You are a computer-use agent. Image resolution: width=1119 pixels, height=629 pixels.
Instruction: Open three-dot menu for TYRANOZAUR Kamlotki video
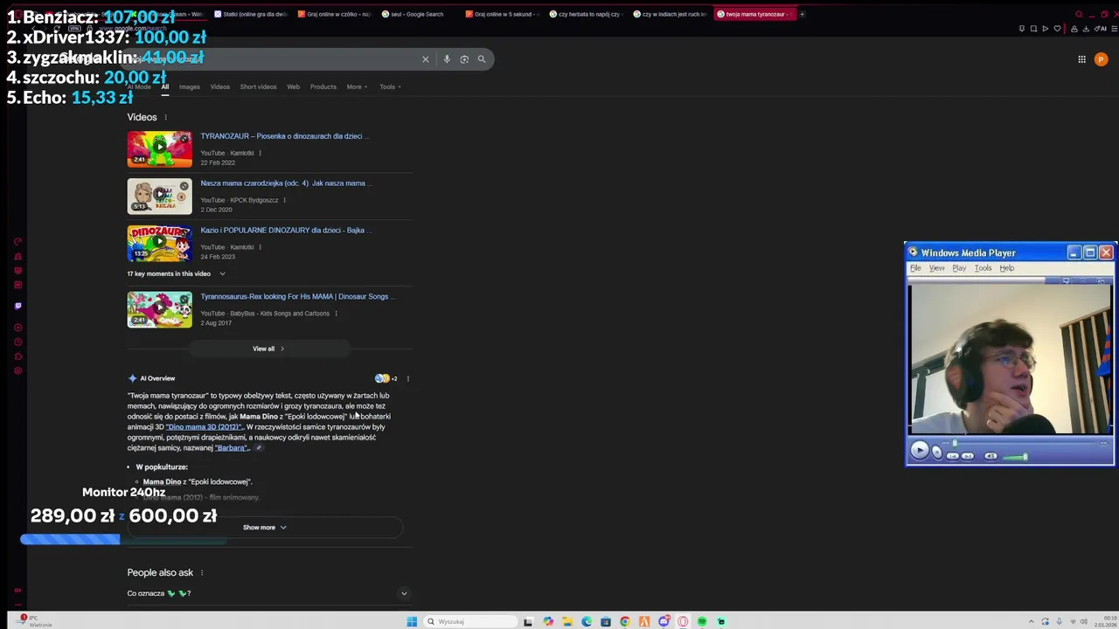point(260,153)
